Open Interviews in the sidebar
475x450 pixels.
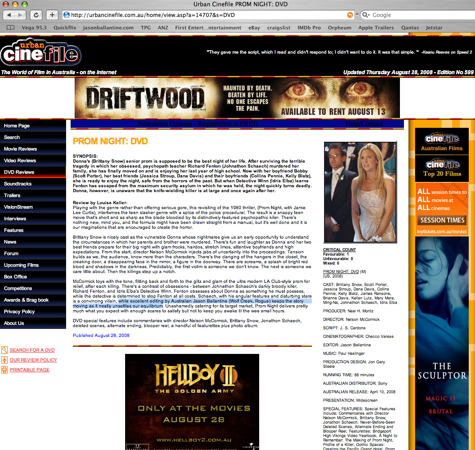click(x=33, y=219)
